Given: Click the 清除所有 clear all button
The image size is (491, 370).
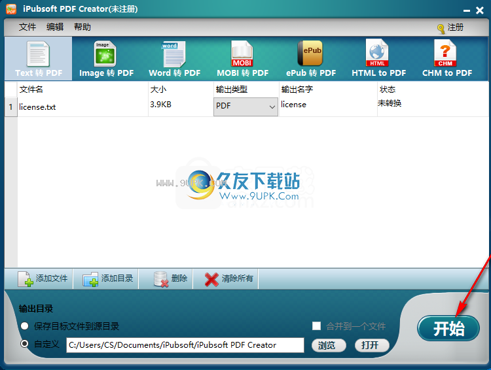Looking at the screenshot, I should point(228,278).
